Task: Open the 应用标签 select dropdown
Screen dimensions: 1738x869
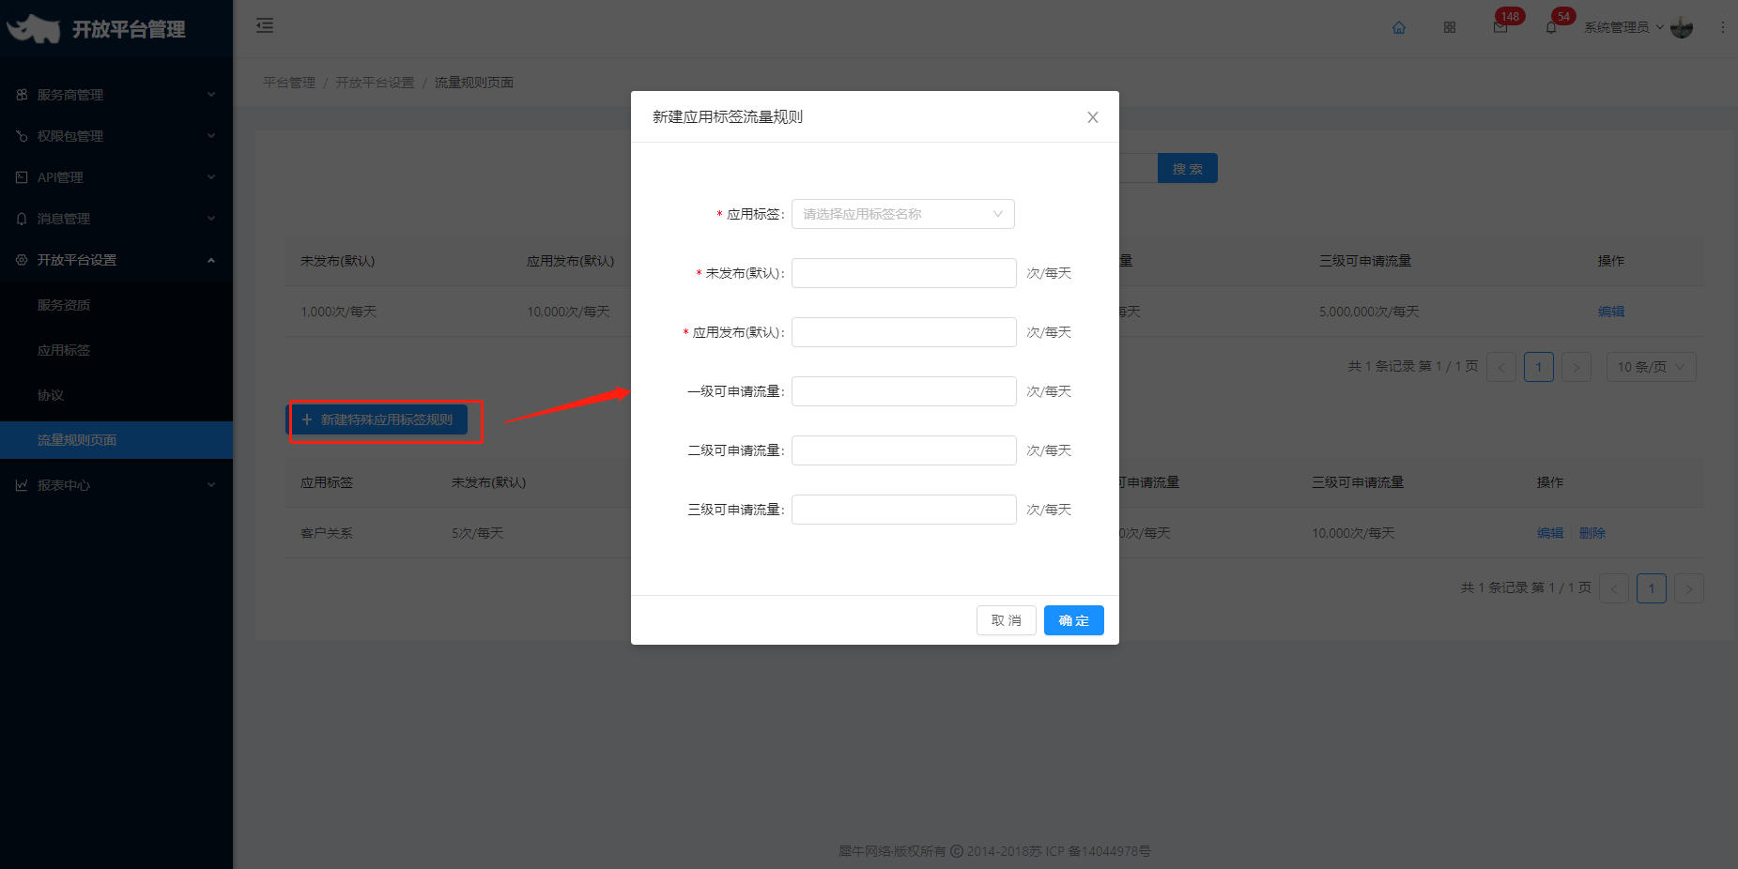Action: point(903,214)
